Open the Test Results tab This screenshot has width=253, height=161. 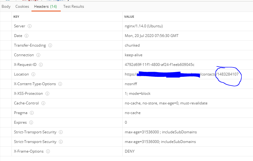(74, 7)
